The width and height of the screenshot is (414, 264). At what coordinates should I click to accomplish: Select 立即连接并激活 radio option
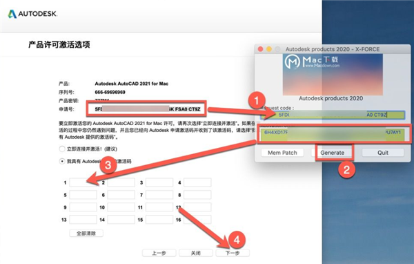(x=62, y=149)
